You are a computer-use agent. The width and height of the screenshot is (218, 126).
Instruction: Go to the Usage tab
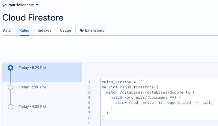[x=65, y=30]
